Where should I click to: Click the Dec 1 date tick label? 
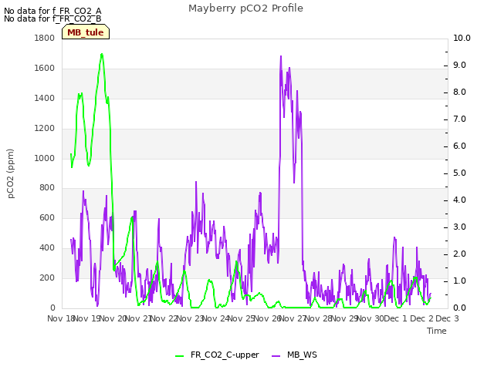[x=396, y=318]
